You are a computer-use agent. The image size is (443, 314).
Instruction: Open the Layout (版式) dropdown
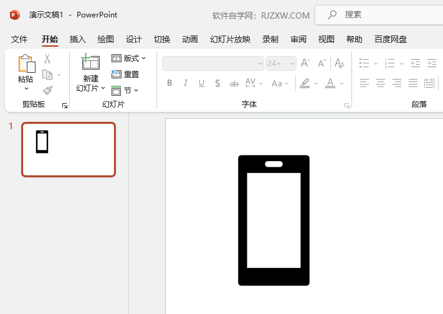[128, 58]
